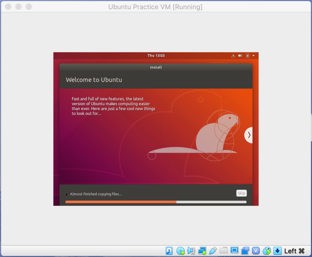Screen dimensions: 312x257
Task: Click the Ubuntu battery indicator icon
Action: coord(247,56)
